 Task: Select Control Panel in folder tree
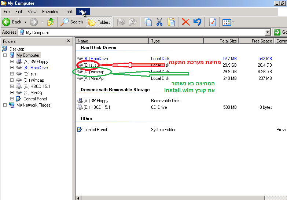point(35,99)
